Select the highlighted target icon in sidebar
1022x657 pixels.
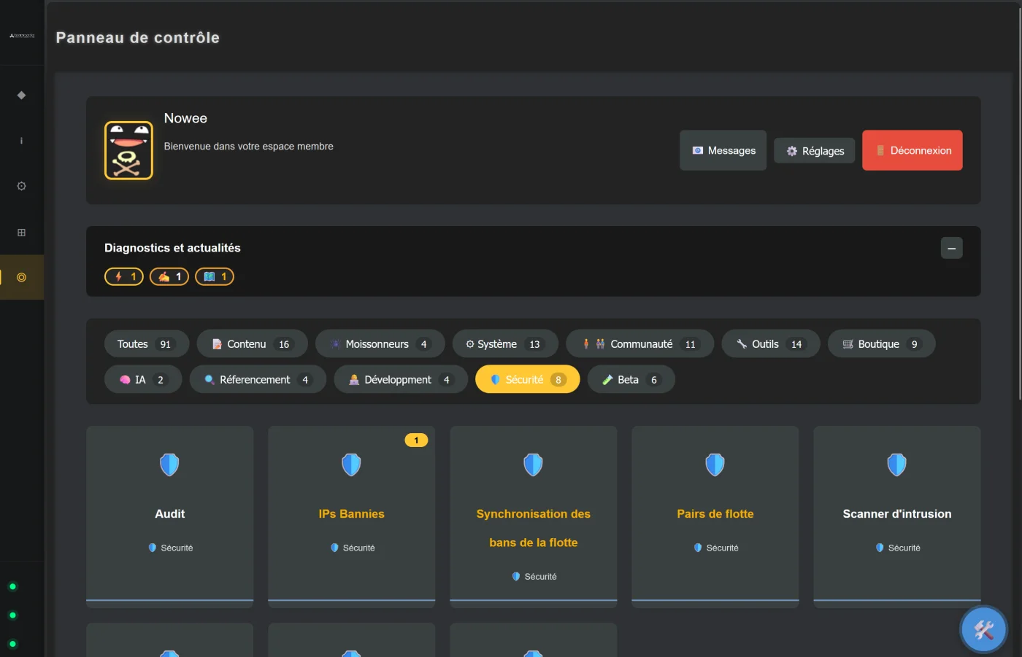point(21,277)
